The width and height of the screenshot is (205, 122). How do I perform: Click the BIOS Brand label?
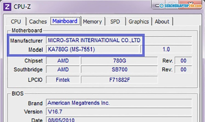35,103
